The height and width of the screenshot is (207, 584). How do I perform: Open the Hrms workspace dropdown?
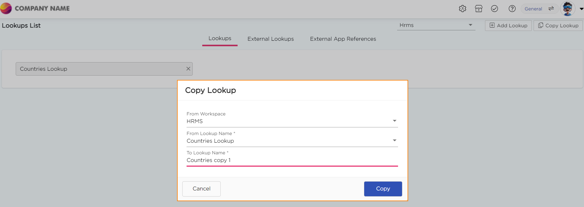click(x=436, y=25)
